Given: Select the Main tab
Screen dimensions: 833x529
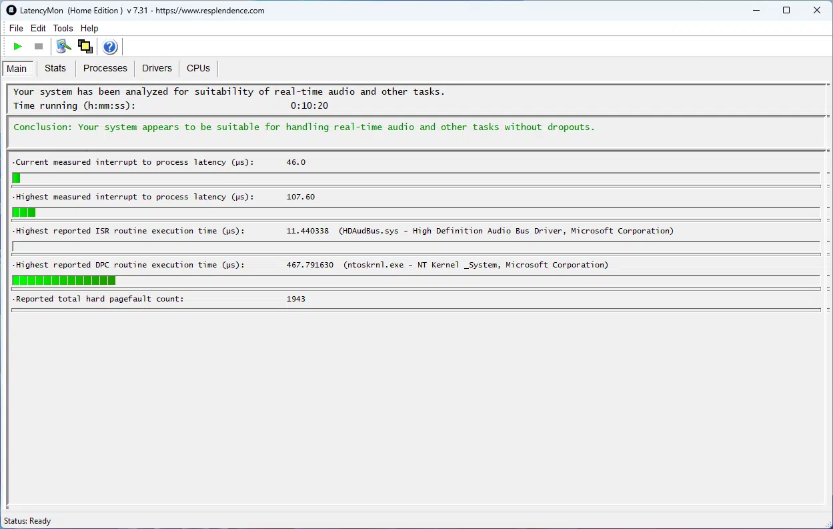Looking at the screenshot, I should [x=17, y=69].
